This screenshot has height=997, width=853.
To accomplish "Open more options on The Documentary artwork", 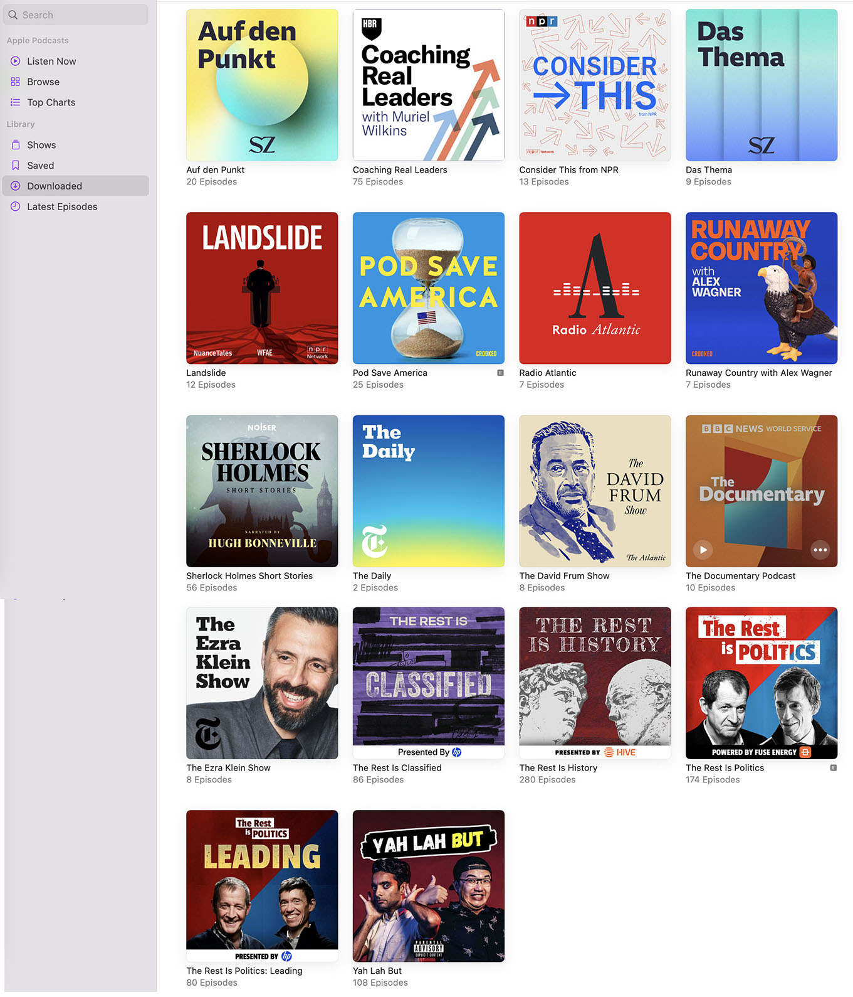I will (x=820, y=550).
